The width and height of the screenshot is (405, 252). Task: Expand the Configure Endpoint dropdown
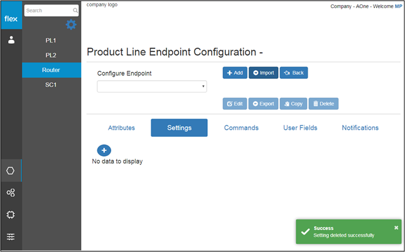152,87
